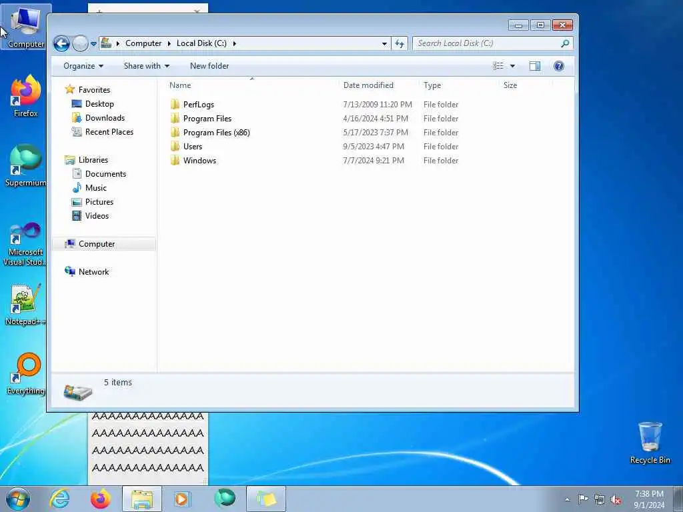Viewport: 683px width, 512px height.
Task: Open the Documents library
Action: click(x=105, y=174)
